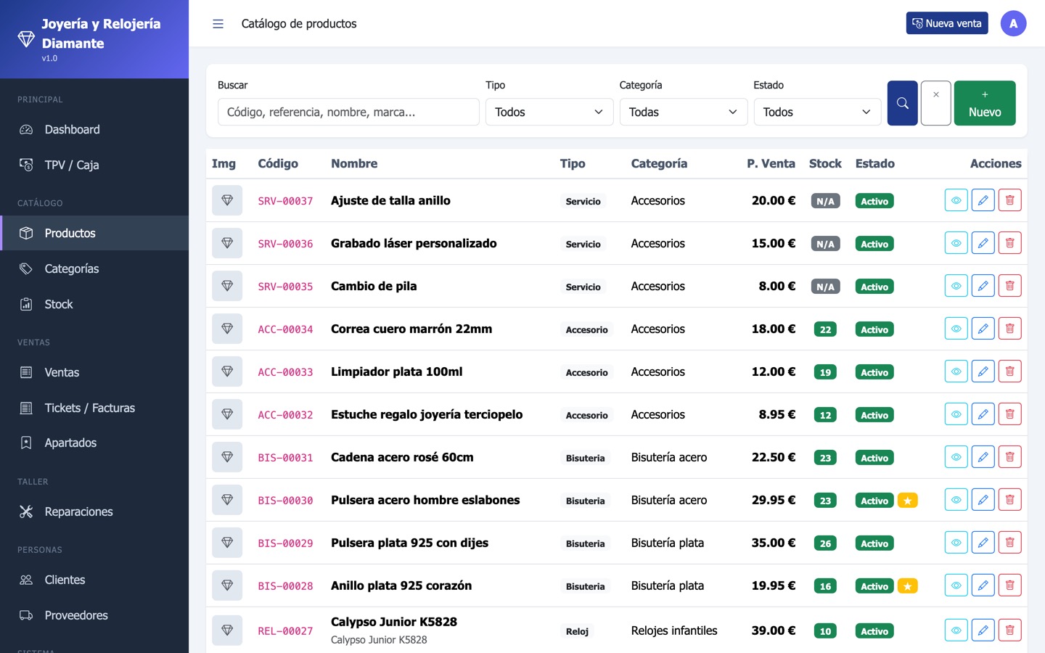Screen dimensions: 1045x653
Task: View details of Pulsera plata 925 con dijes
Action: (x=956, y=543)
